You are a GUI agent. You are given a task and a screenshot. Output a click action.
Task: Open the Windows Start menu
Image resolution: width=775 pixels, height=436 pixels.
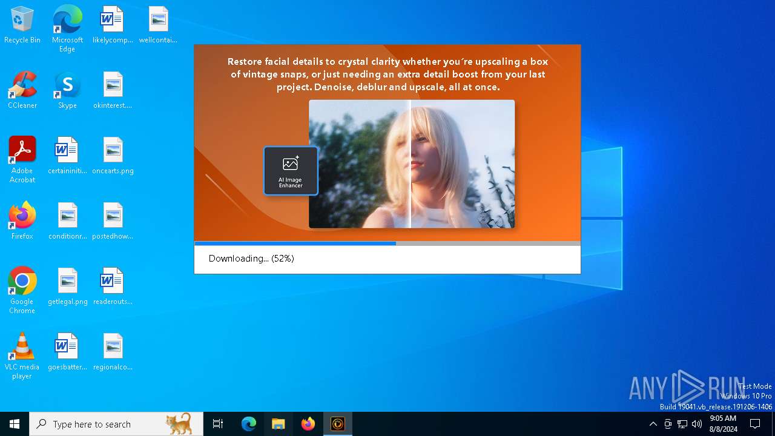(x=15, y=424)
